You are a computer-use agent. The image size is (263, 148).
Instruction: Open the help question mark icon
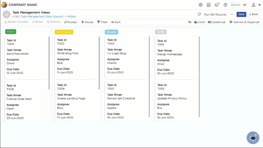[x=225, y=5]
